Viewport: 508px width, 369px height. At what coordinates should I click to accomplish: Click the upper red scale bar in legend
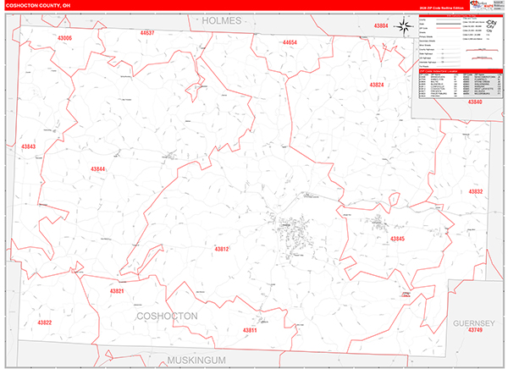tap(482, 50)
